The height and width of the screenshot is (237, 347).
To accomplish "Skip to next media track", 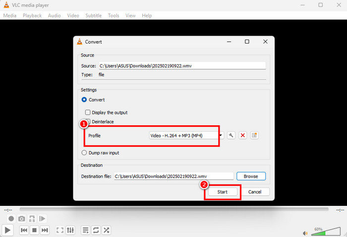I will [x=45, y=230].
